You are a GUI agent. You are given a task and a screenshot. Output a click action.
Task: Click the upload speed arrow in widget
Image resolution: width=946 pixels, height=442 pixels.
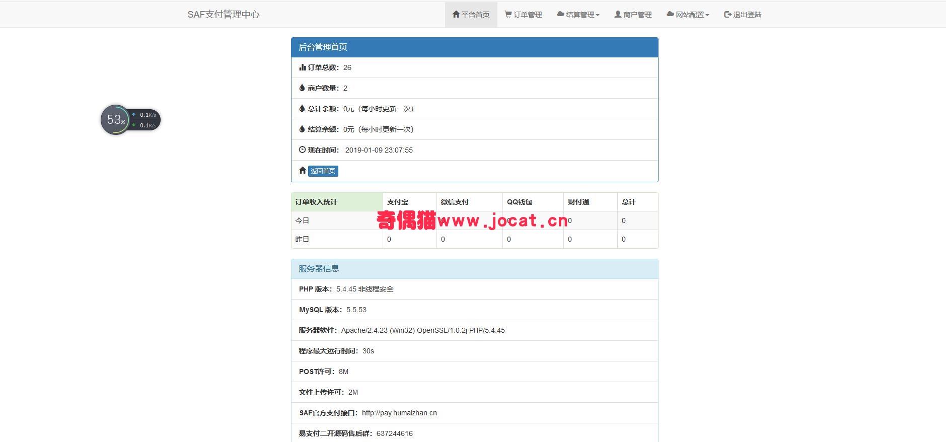[x=134, y=115]
